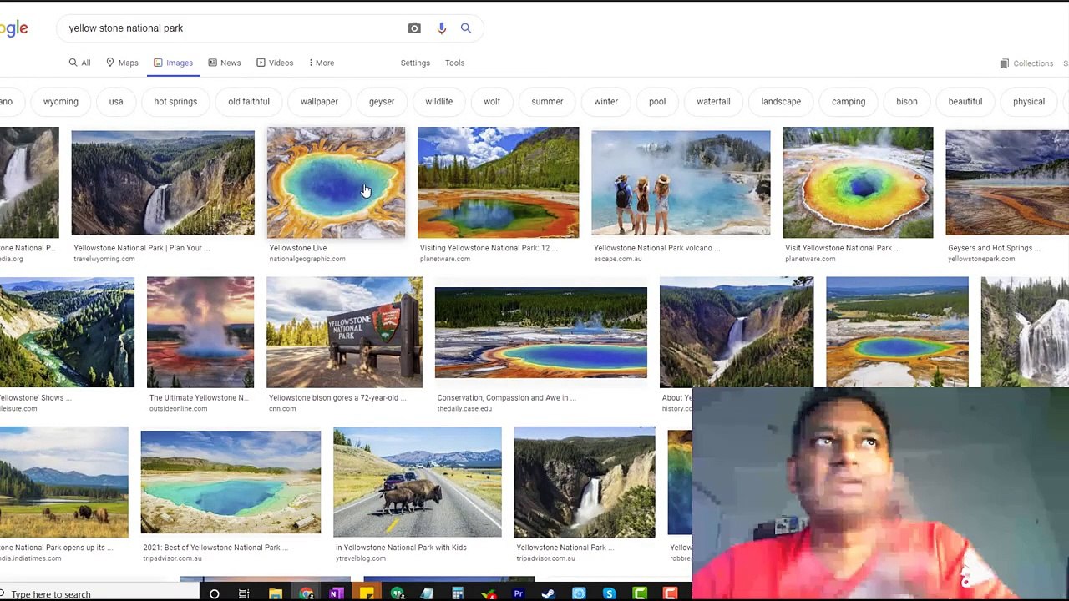Click the search by image camera icon
Image resolution: width=1069 pixels, height=601 pixels.
tap(414, 28)
